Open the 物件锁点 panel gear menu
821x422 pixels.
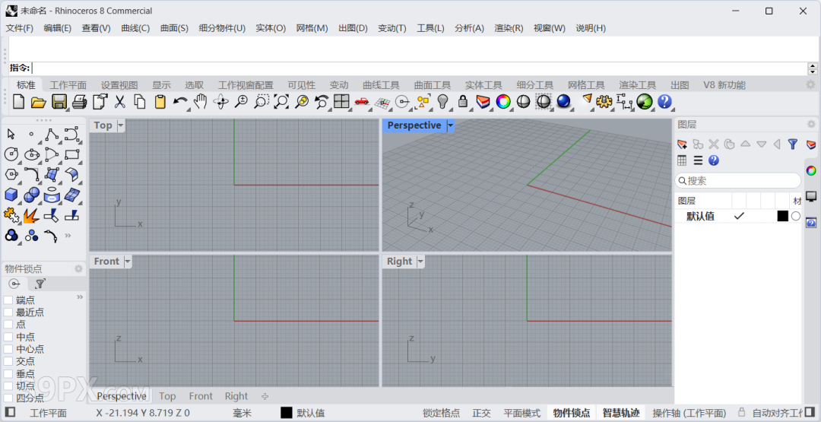click(x=78, y=268)
